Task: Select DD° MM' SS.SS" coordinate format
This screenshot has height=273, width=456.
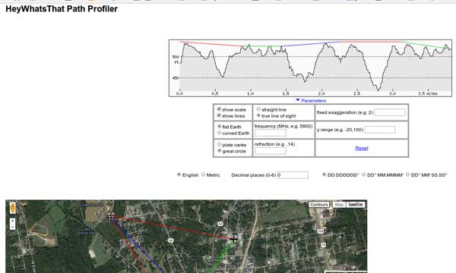Action: (x=407, y=174)
